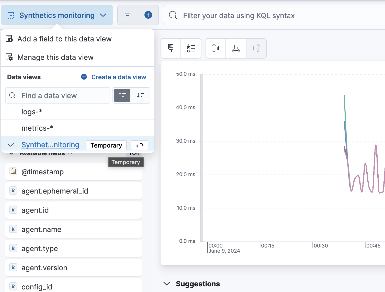This screenshot has width=385, height=292.
Task: Click the date icon next to @timestamp
Action: pyautogui.click(x=13, y=171)
